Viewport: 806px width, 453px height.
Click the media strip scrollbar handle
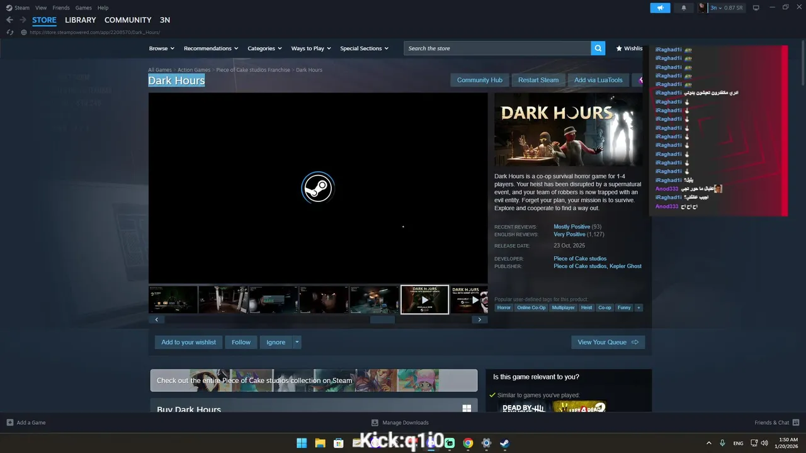382,320
